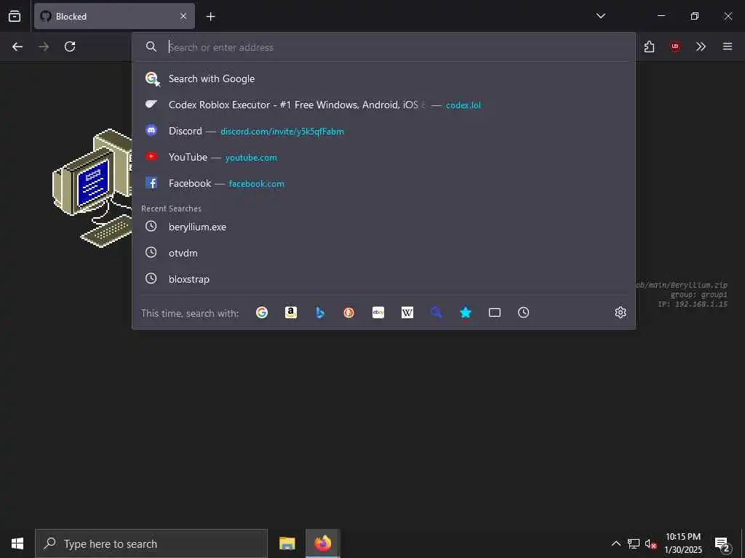
Task: Click the Firefox taskbar icon
Action: click(x=322, y=543)
